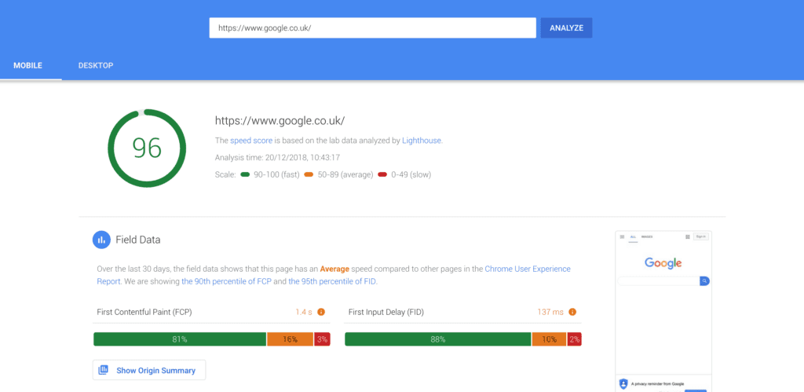The height and width of the screenshot is (392, 804).
Task: Click the hamburger menu icon in preview
Action: 623,236
